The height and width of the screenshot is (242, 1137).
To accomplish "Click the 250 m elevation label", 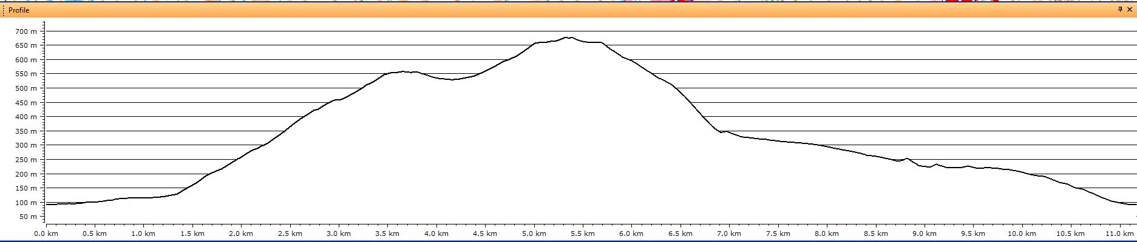I will (25, 160).
